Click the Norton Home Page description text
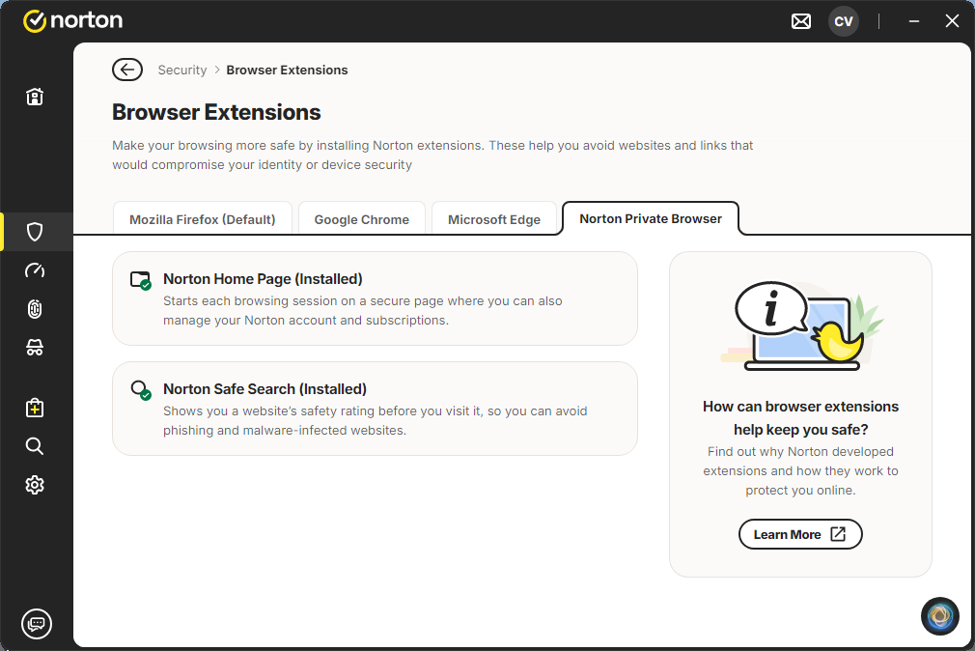This screenshot has width=975, height=651. click(363, 311)
